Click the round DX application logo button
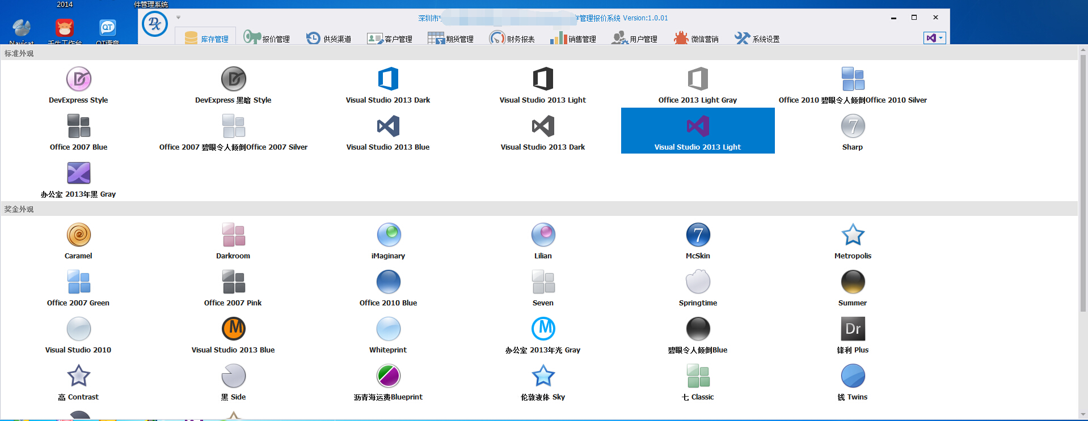1088x421 pixels. pos(155,24)
